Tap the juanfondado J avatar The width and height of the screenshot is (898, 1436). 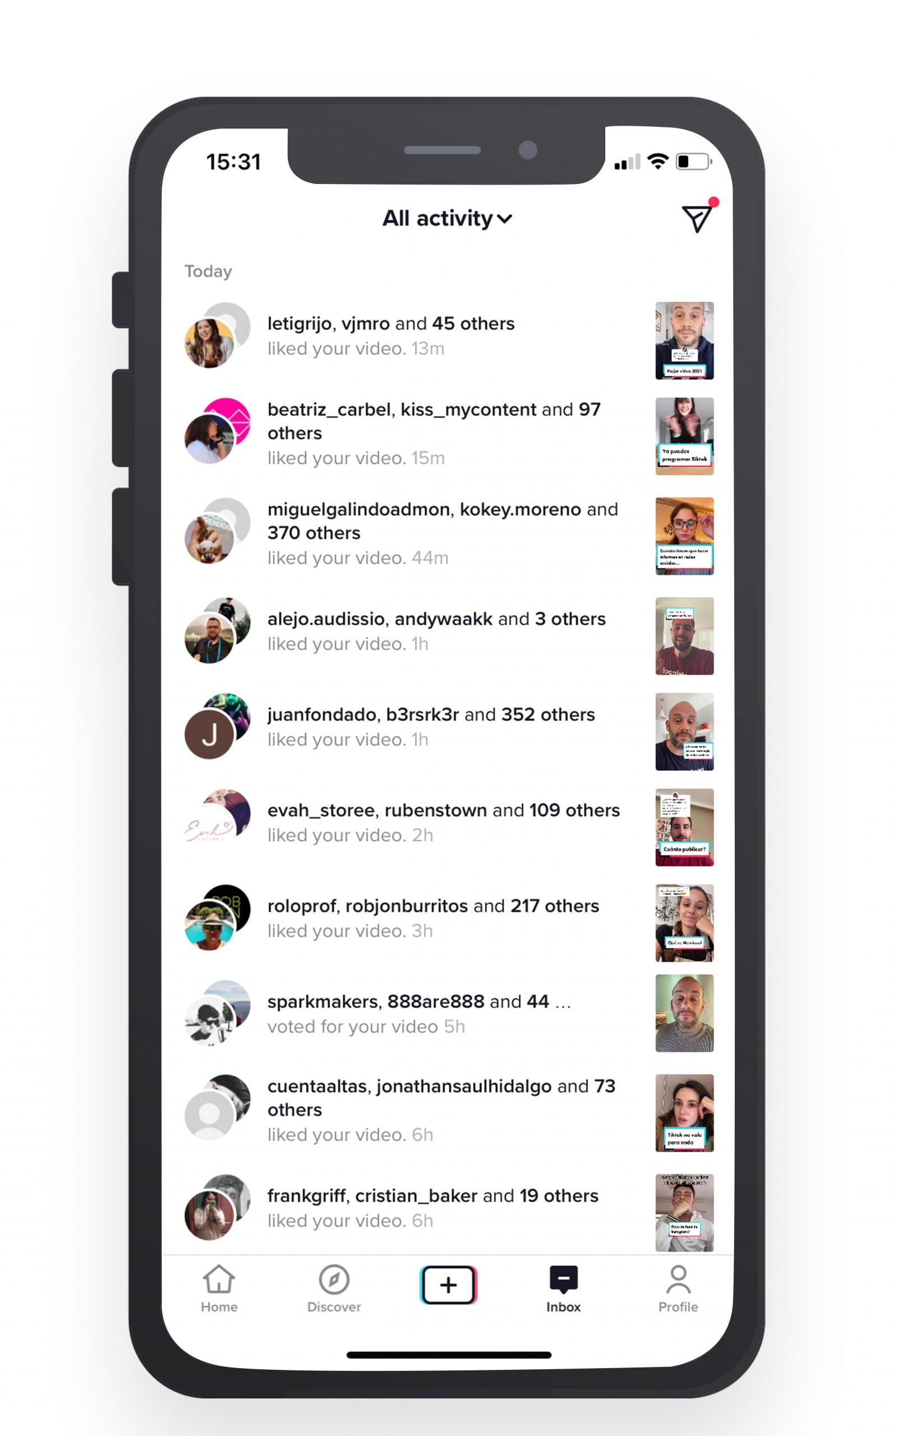tap(209, 735)
